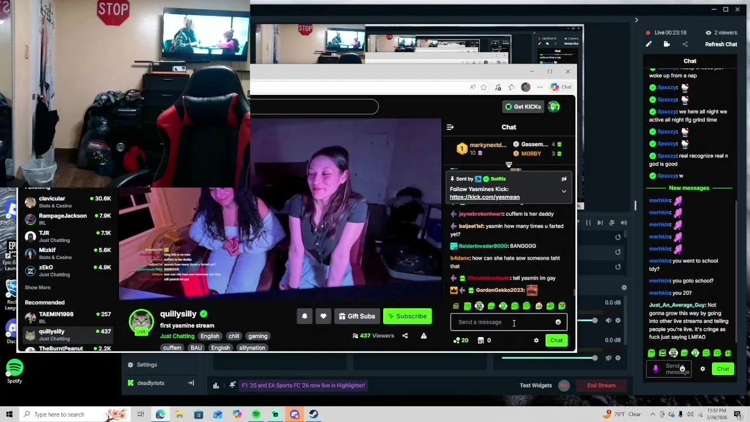The width and height of the screenshot is (750, 422).
Task: Expand Show More in following list
Action: pyautogui.click(x=37, y=288)
